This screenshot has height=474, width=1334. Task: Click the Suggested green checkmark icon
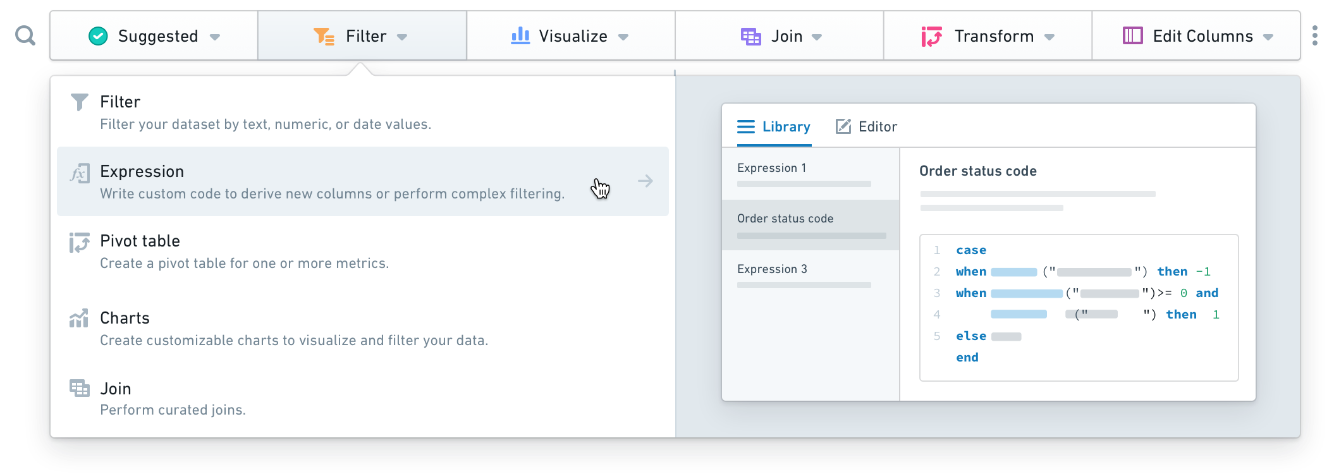[x=98, y=36]
